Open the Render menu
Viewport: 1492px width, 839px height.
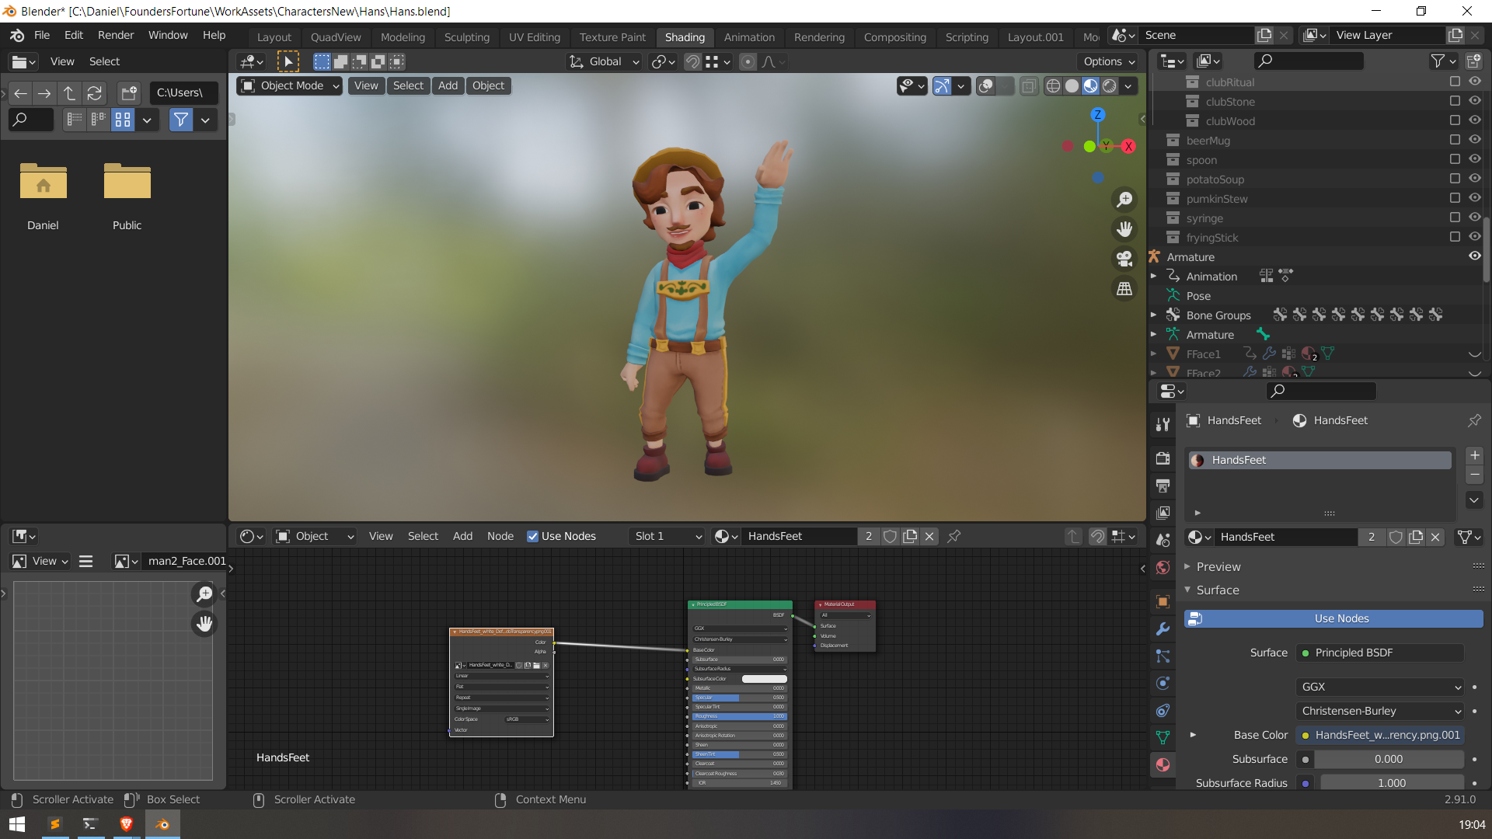coord(115,35)
